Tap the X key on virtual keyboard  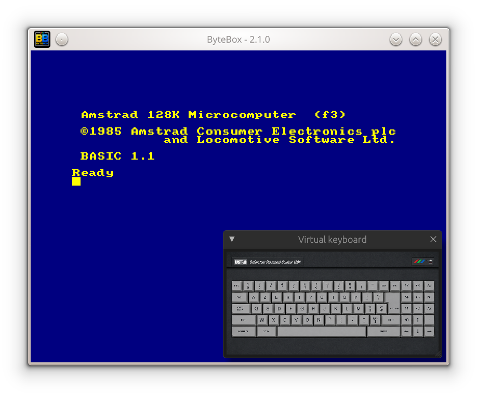pos(273,320)
